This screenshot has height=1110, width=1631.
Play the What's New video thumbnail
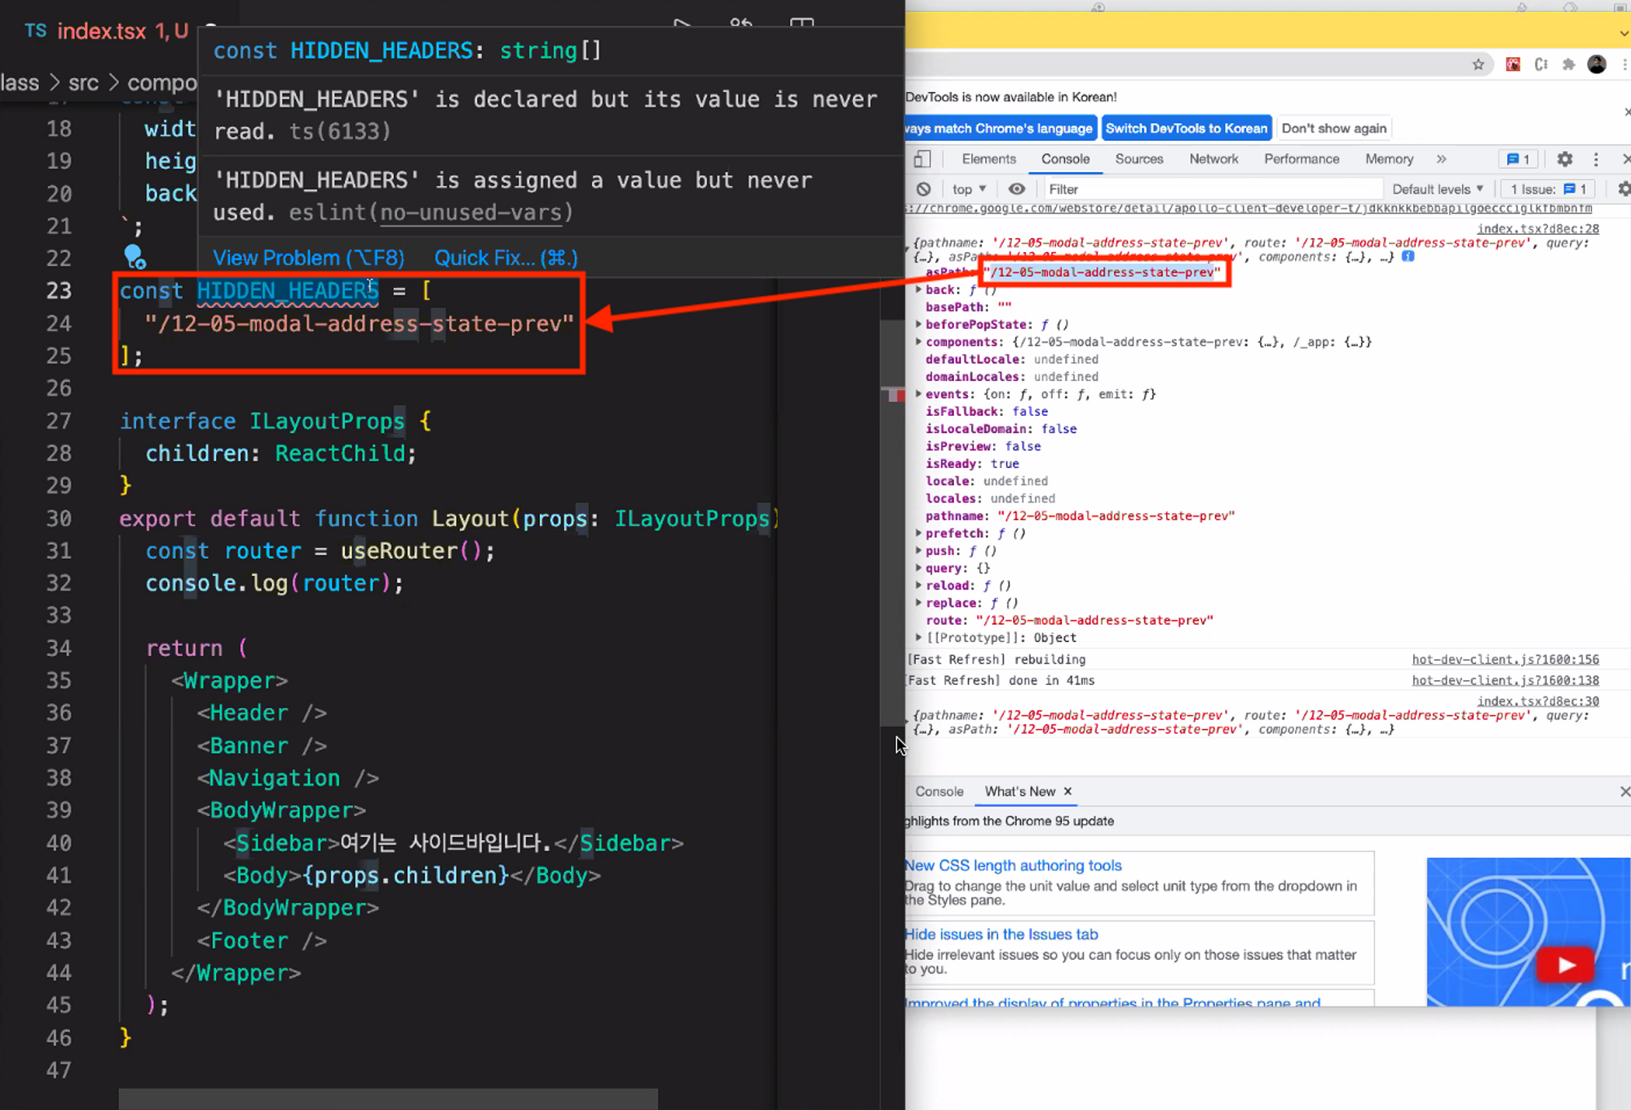point(1565,966)
